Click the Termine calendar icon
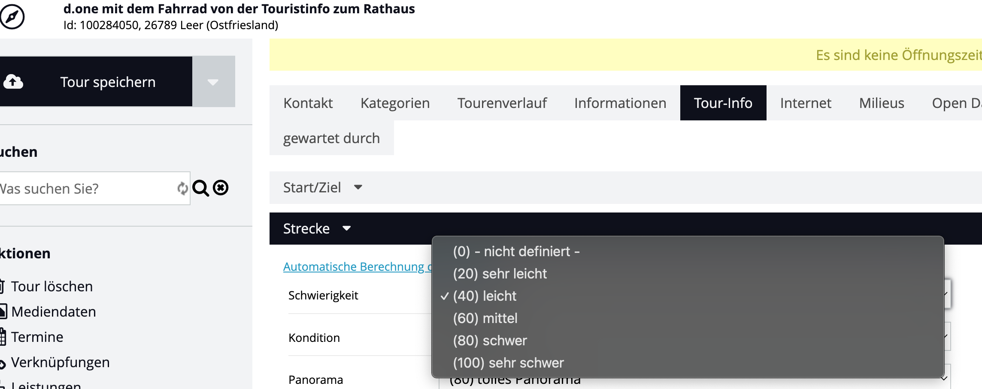The height and width of the screenshot is (389, 982). (3, 337)
